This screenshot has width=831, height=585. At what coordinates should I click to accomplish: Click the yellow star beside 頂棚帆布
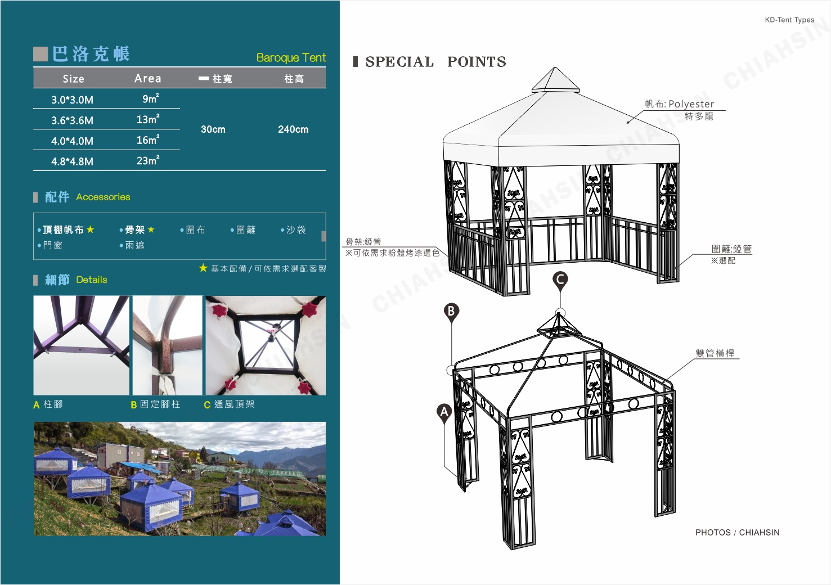tap(91, 229)
